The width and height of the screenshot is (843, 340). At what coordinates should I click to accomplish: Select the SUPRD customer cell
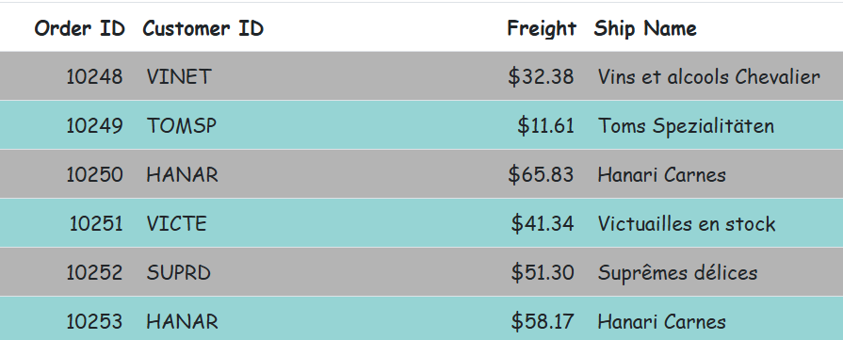coord(179,272)
